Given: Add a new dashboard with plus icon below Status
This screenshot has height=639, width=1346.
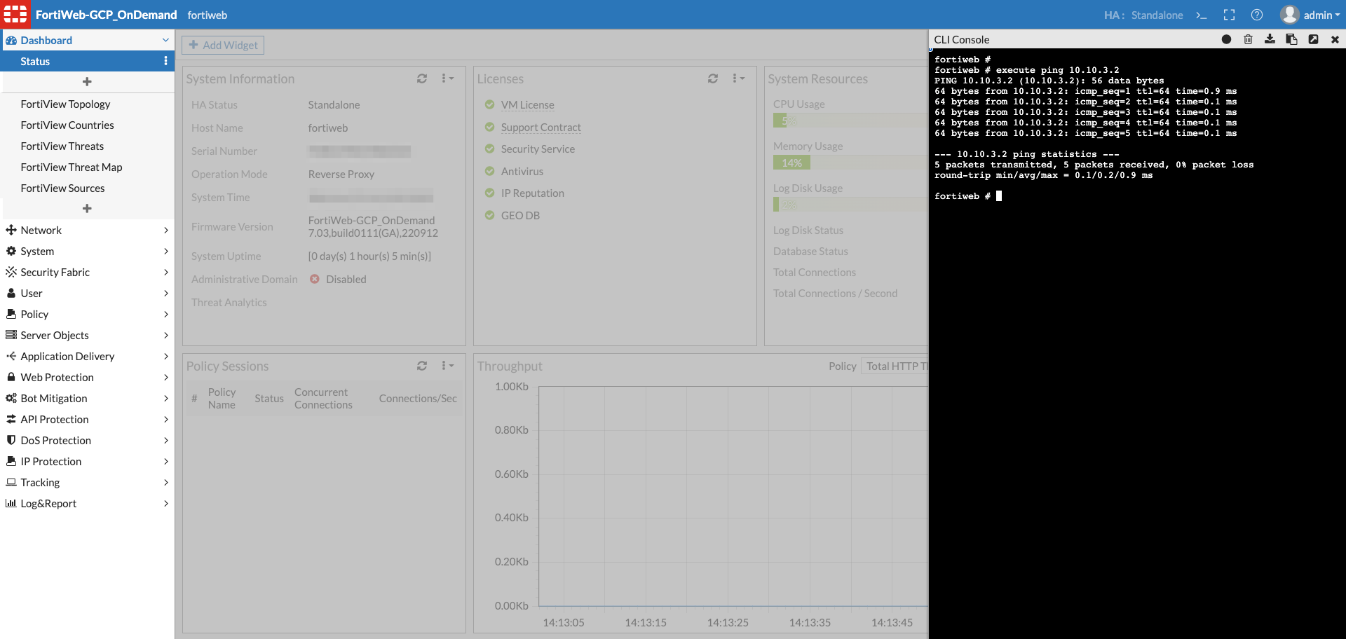Looking at the screenshot, I should (x=87, y=82).
